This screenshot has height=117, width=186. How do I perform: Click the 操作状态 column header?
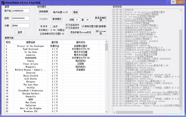pyautogui.click(x=81, y=42)
